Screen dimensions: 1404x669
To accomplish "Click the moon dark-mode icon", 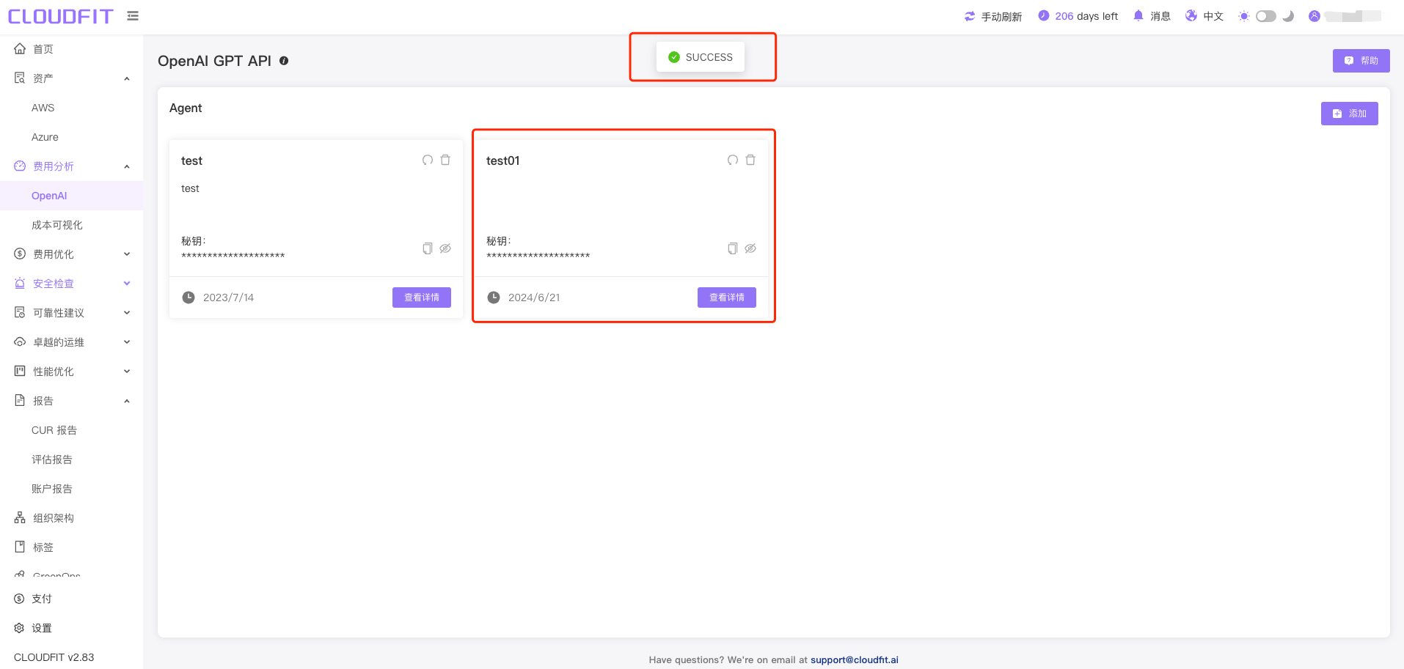I will pyautogui.click(x=1288, y=16).
